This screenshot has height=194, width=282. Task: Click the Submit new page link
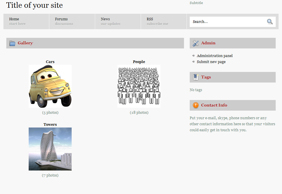211,62
